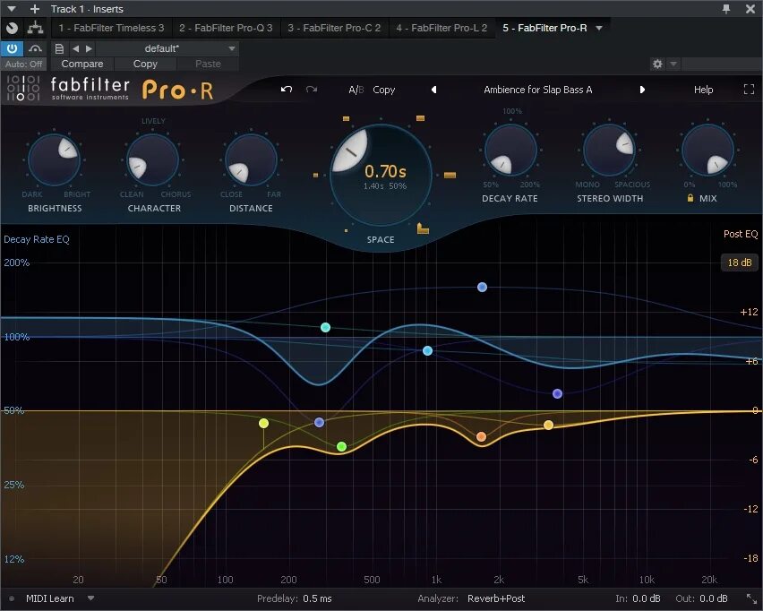The height and width of the screenshot is (611, 763).
Task: Select the green node on the Decay Rate EQ
Action: [341, 445]
